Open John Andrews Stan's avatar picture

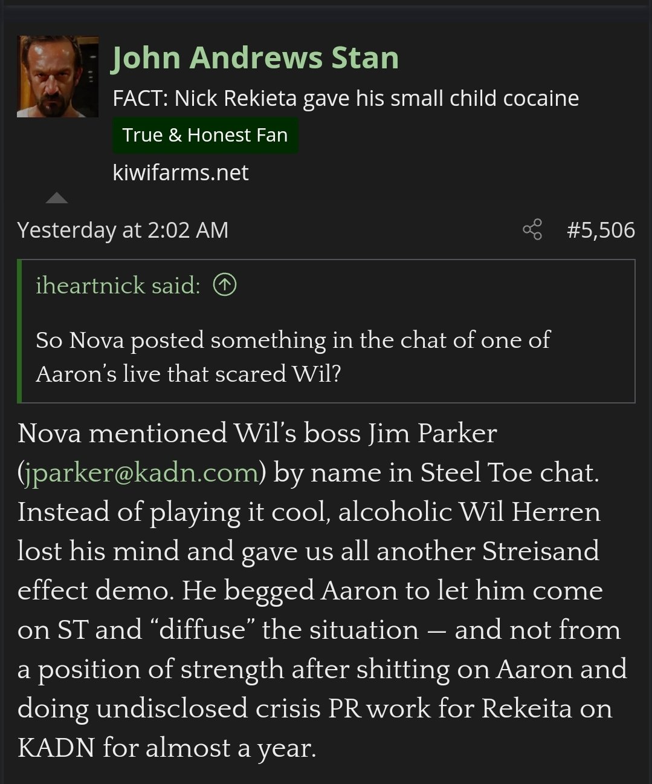point(57,77)
